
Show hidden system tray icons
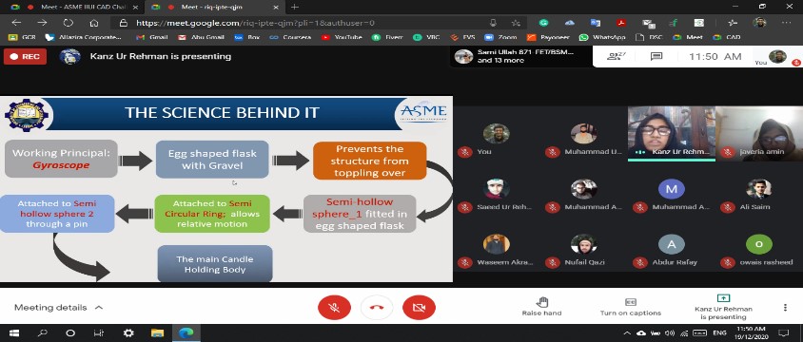[627, 333]
